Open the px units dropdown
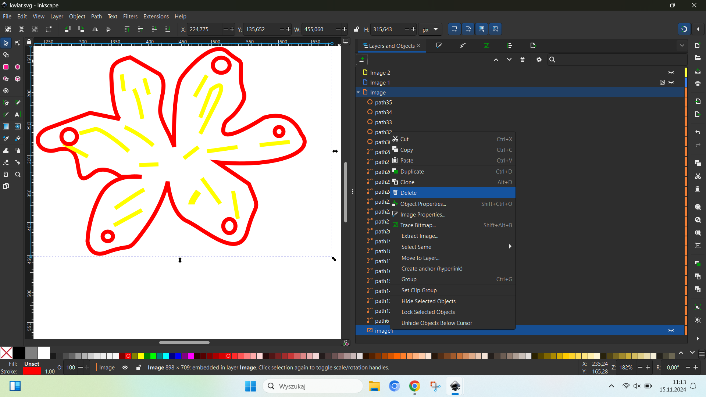The width and height of the screenshot is (706, 397). pyautogui.click(x=430, y=29)
